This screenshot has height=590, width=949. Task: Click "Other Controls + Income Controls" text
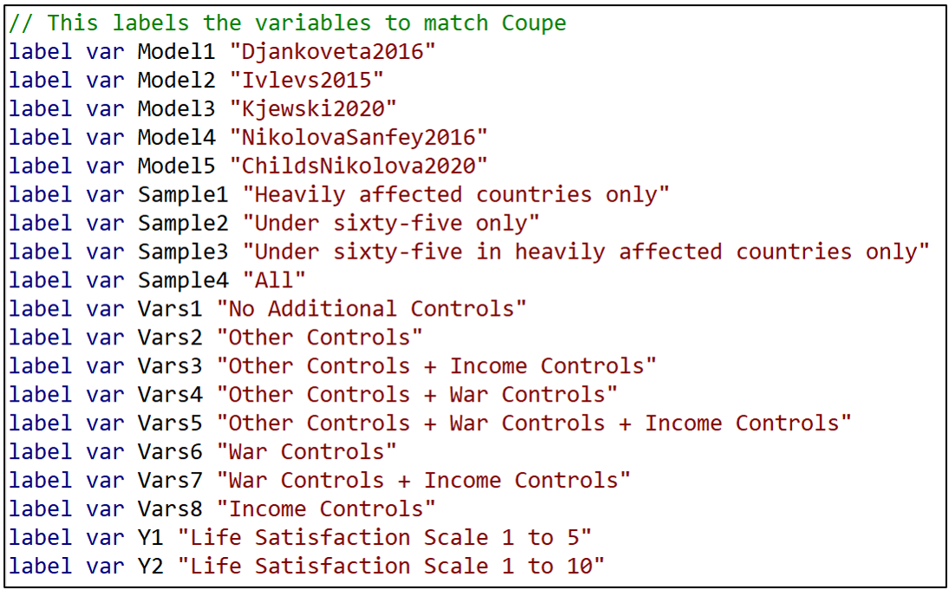point(436,366)
